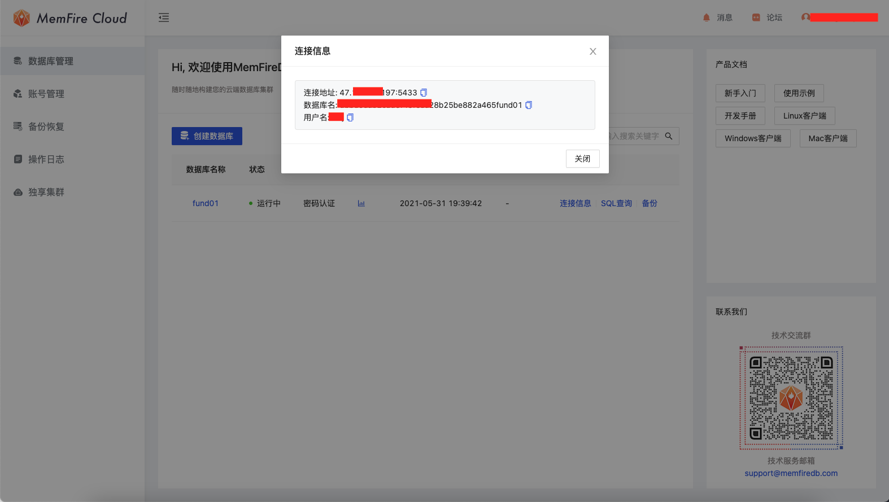This screenshot has height=502, width=889.
Task: Open the 论坛 forum icon
Action: 756,18
